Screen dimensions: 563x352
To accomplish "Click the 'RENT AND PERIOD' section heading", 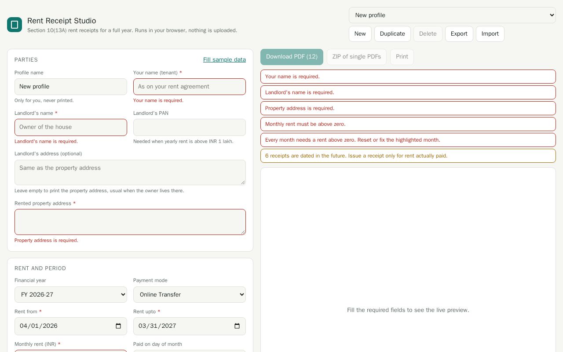I will coord(40,268).
